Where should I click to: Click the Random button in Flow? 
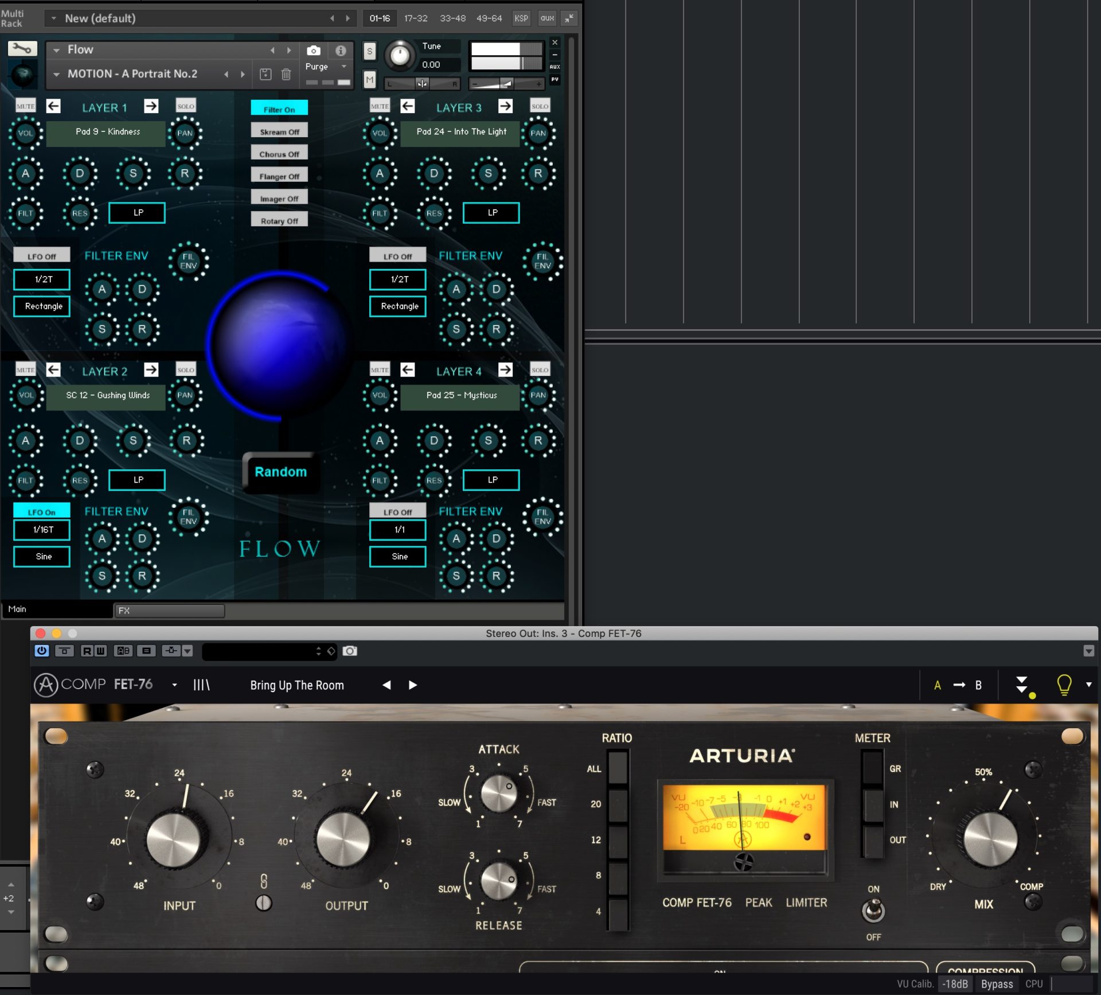pyautogui.click(x=280, y=472)
